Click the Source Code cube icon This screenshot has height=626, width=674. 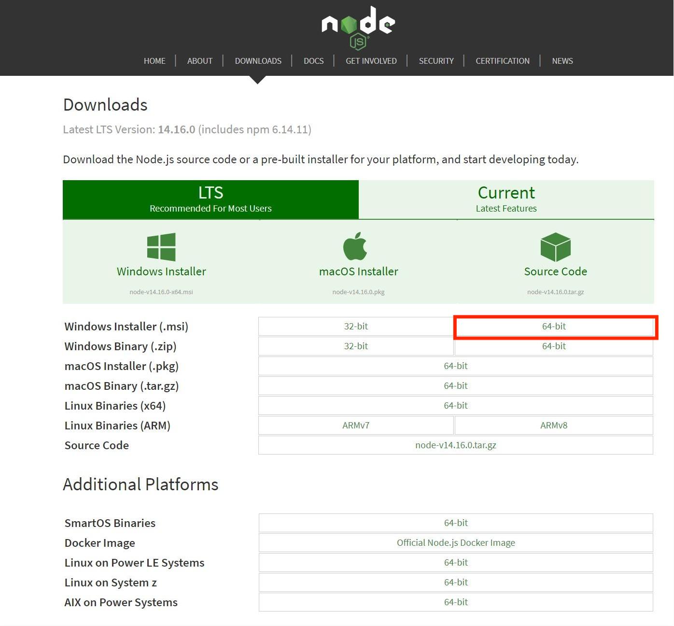555,247
